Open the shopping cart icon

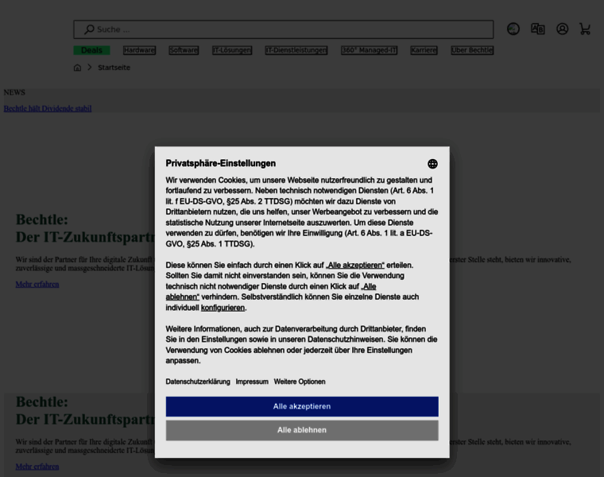pos(585,29)
